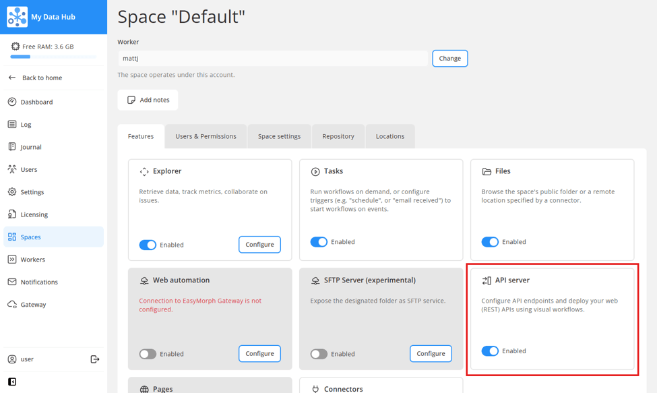Click the Workers icon in sidebar
The image size is (657, 393).
pos(12,260)
